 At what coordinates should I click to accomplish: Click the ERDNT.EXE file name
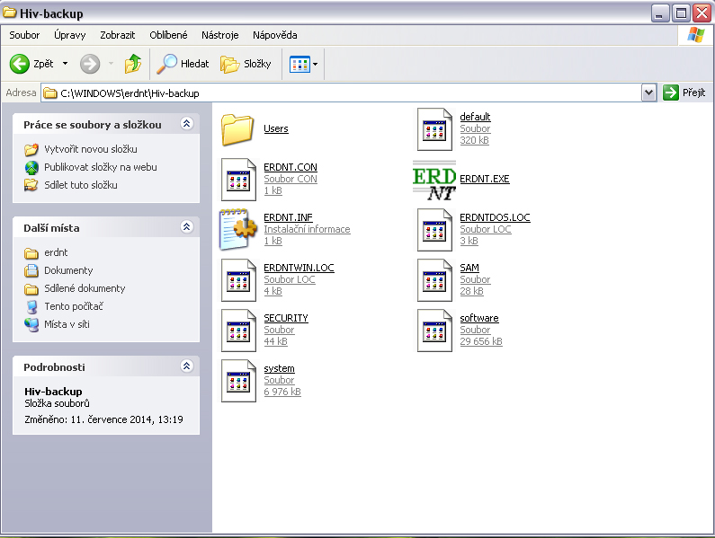(484, 179)
